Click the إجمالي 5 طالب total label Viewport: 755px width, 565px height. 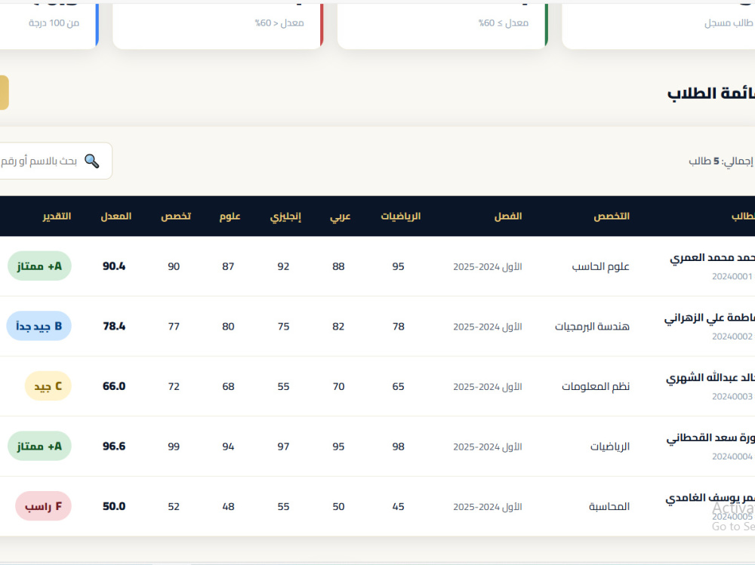tap(721, 161)
